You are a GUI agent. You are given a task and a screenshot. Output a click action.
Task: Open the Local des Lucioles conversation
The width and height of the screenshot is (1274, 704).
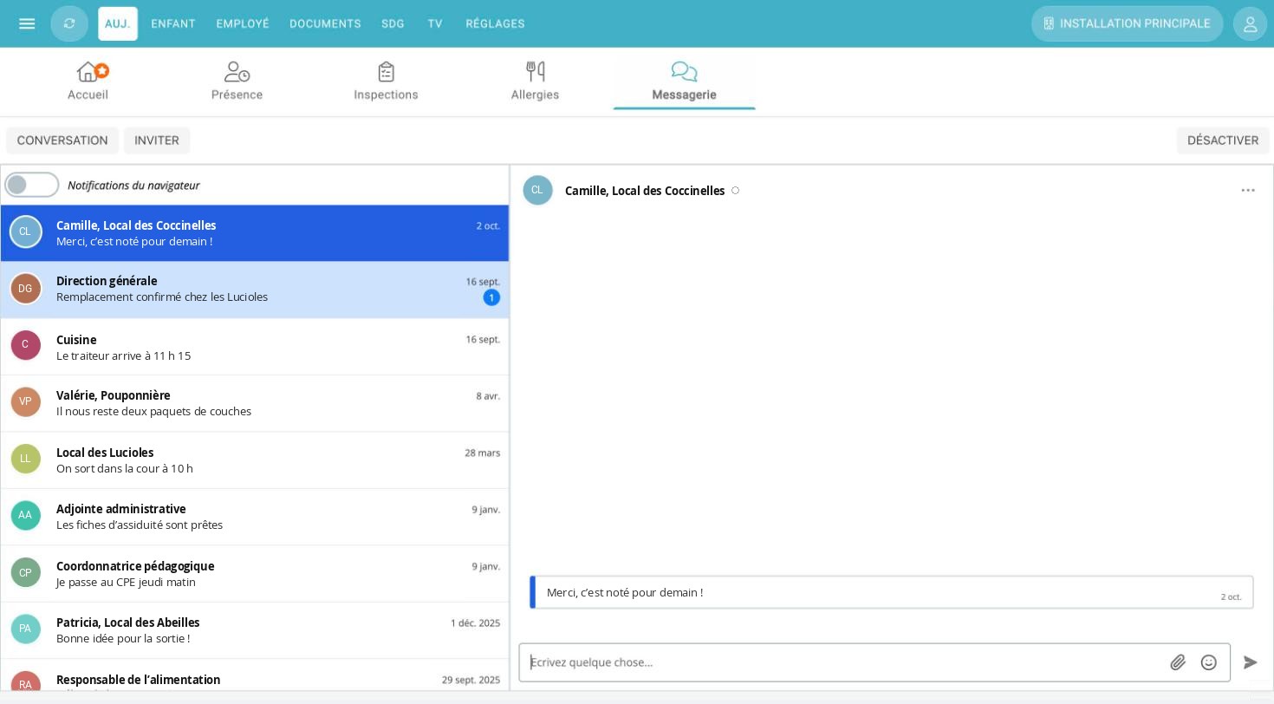tap(255, 460)
